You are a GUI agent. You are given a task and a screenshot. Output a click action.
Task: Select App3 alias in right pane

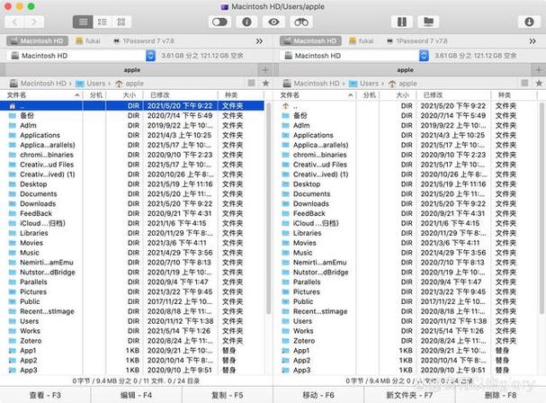[407, 370]
